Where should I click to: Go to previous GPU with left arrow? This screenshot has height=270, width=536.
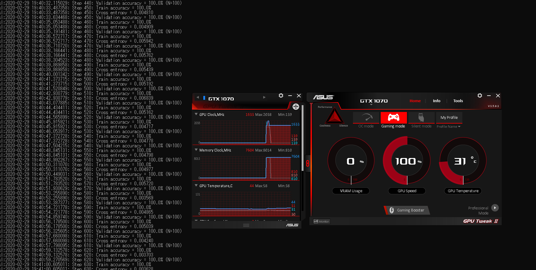tap(197, 97)
